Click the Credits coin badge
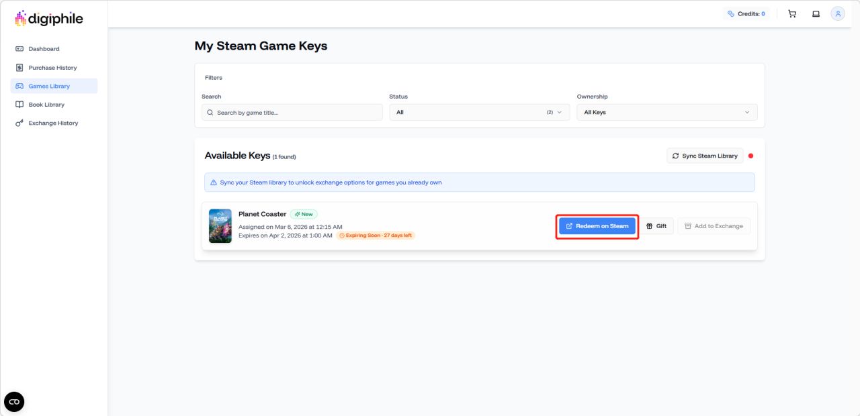 point(746,13)
